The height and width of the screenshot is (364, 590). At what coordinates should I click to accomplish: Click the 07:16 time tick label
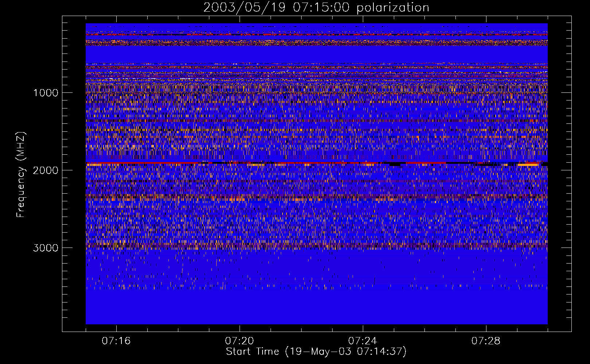116,341
